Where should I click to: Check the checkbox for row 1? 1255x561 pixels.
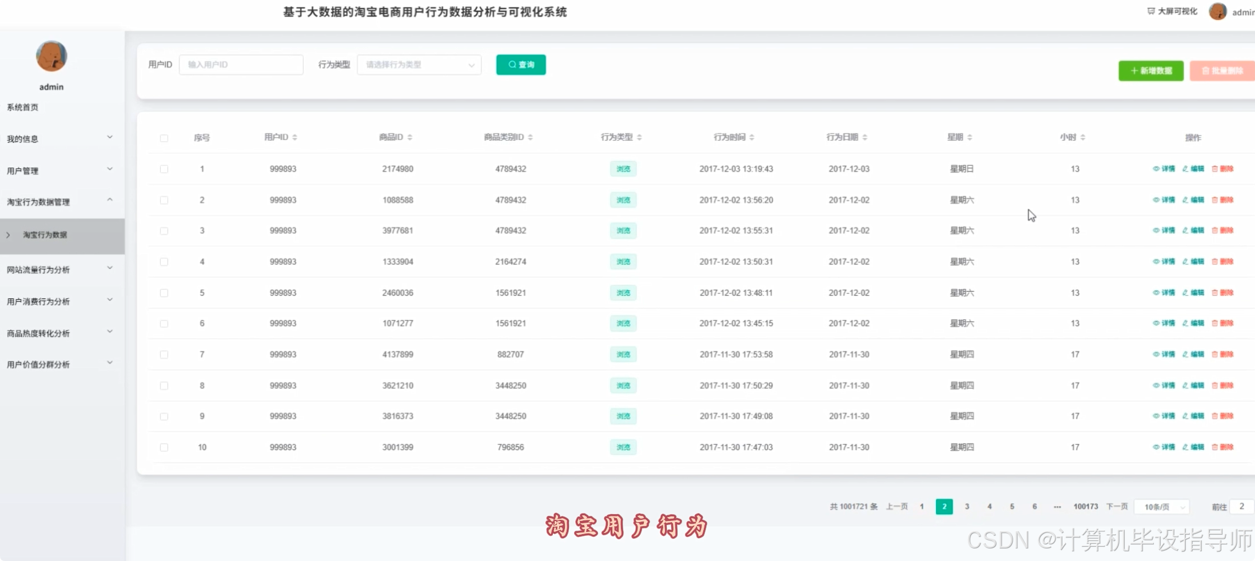click(164, 169)
